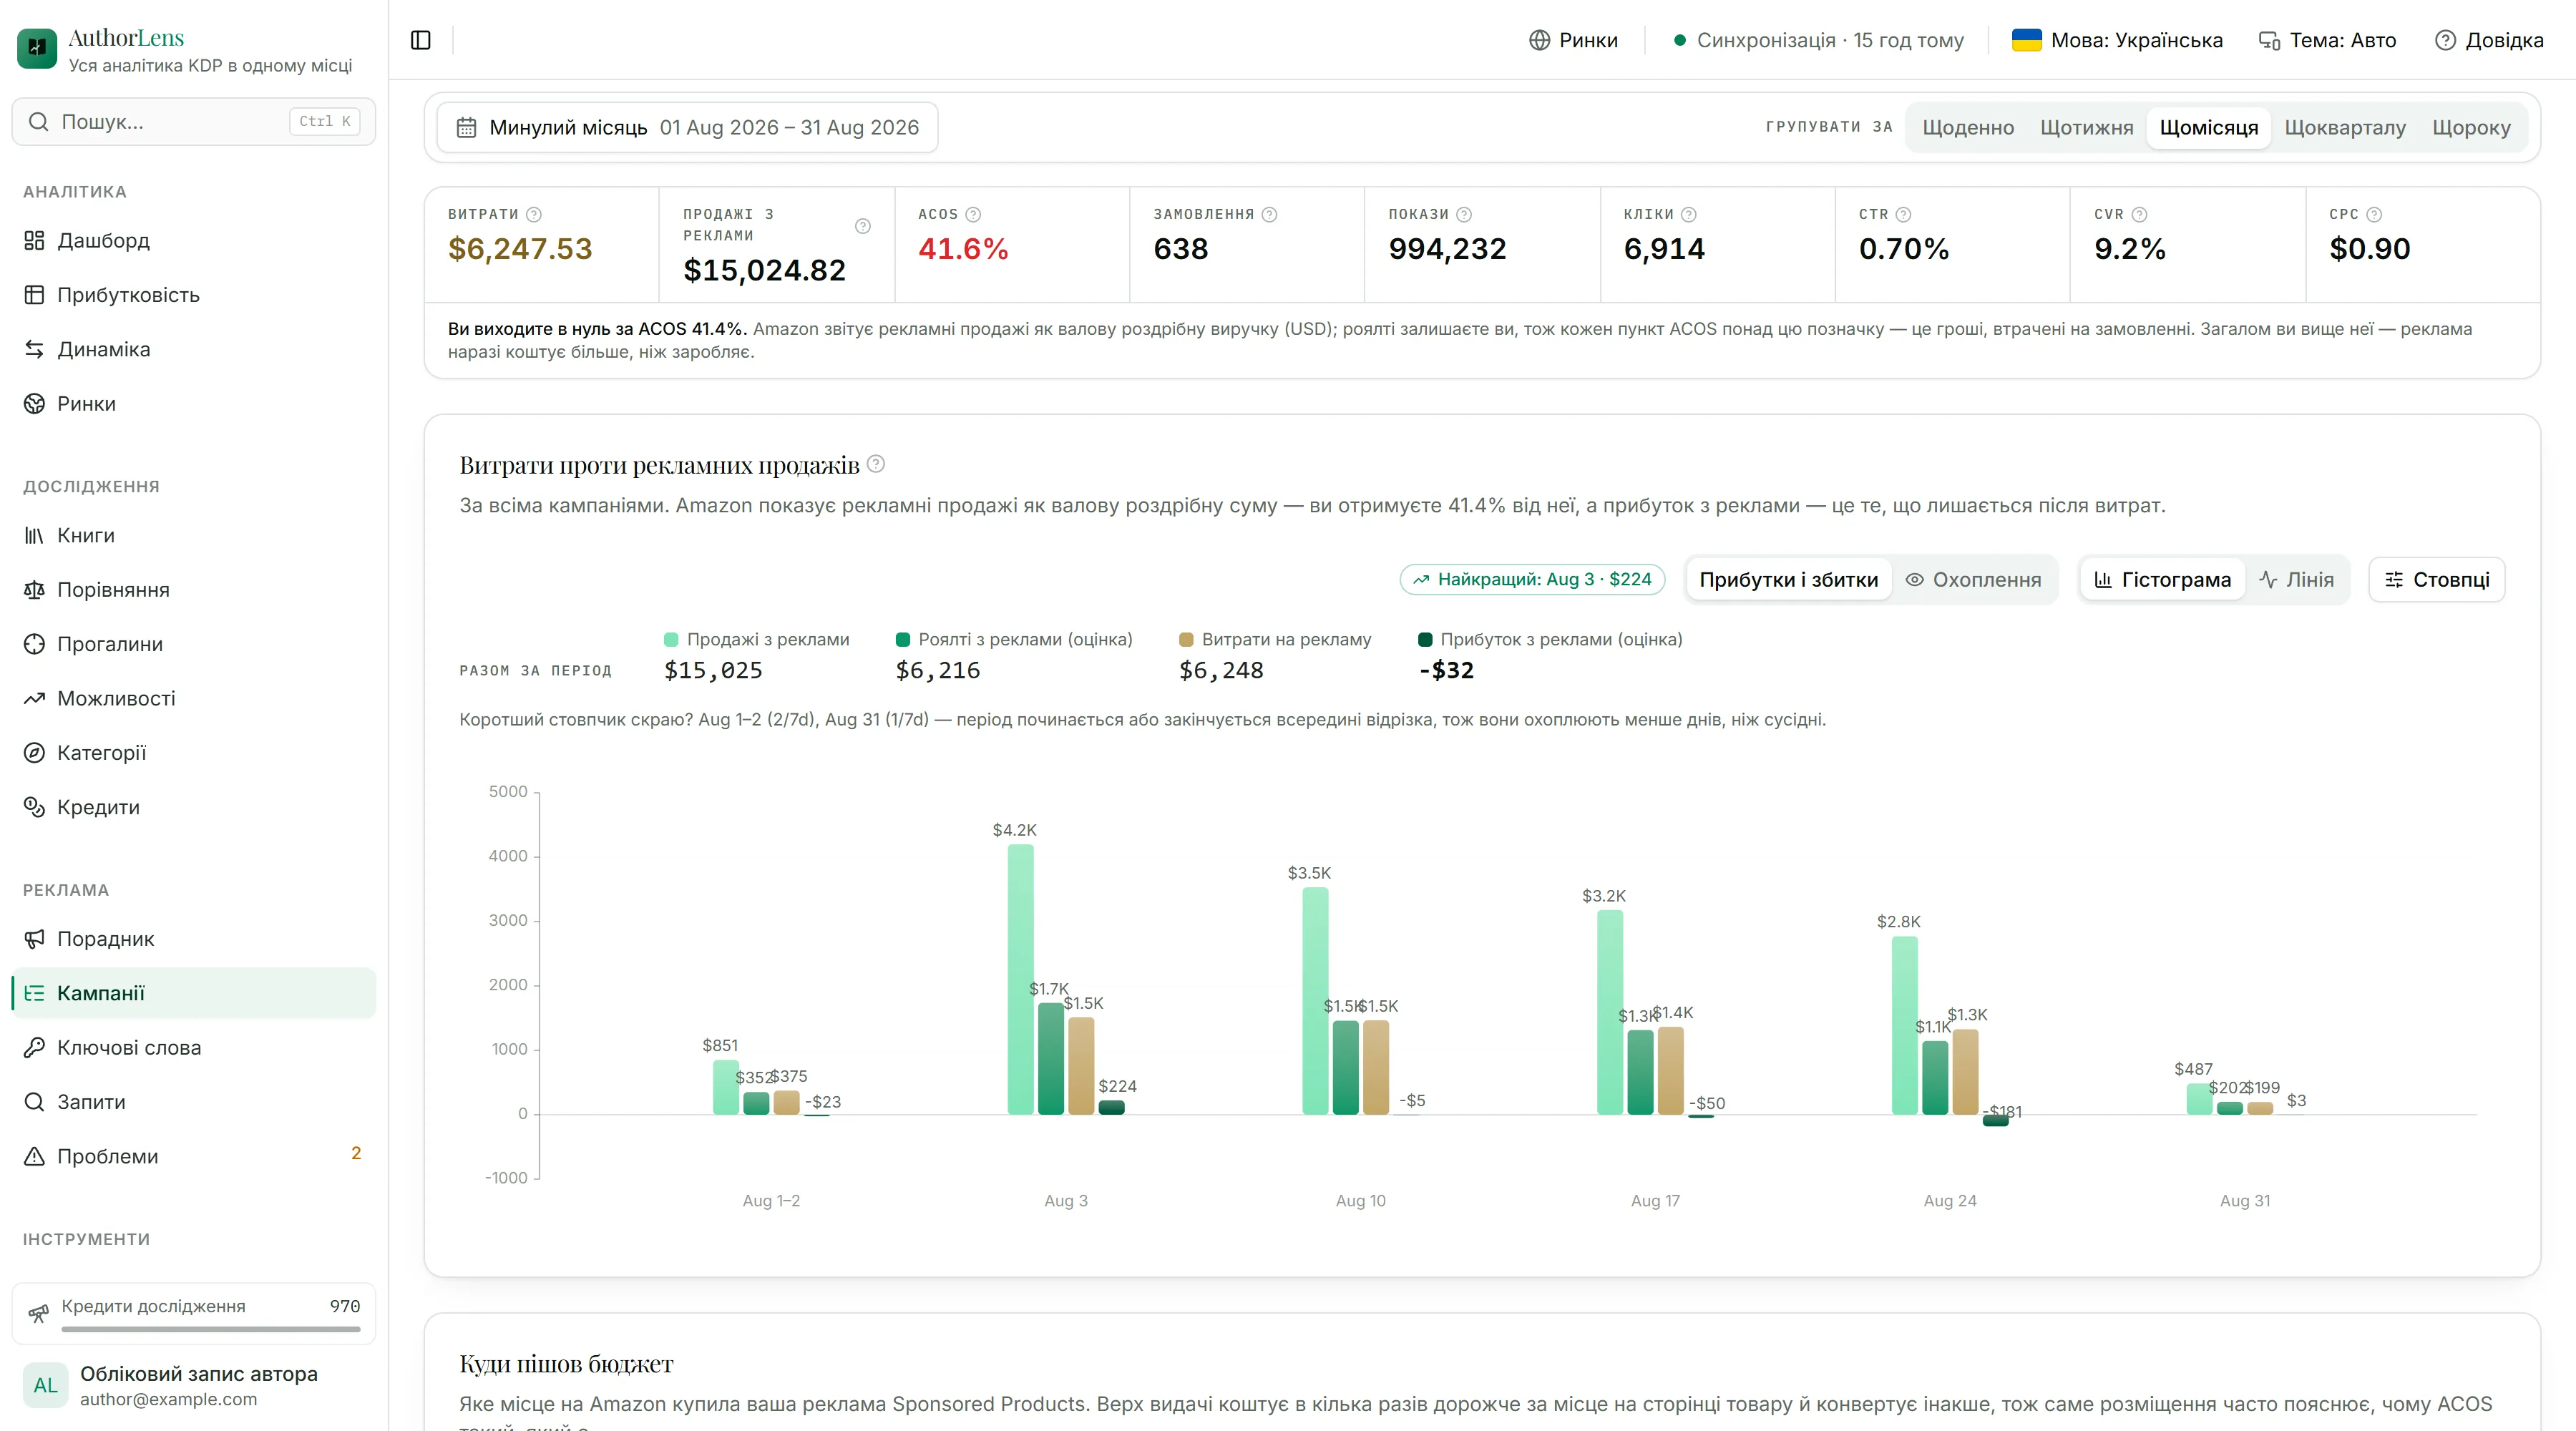
Task: Click the AL account avatar
Action: (x=46, y=1385)
